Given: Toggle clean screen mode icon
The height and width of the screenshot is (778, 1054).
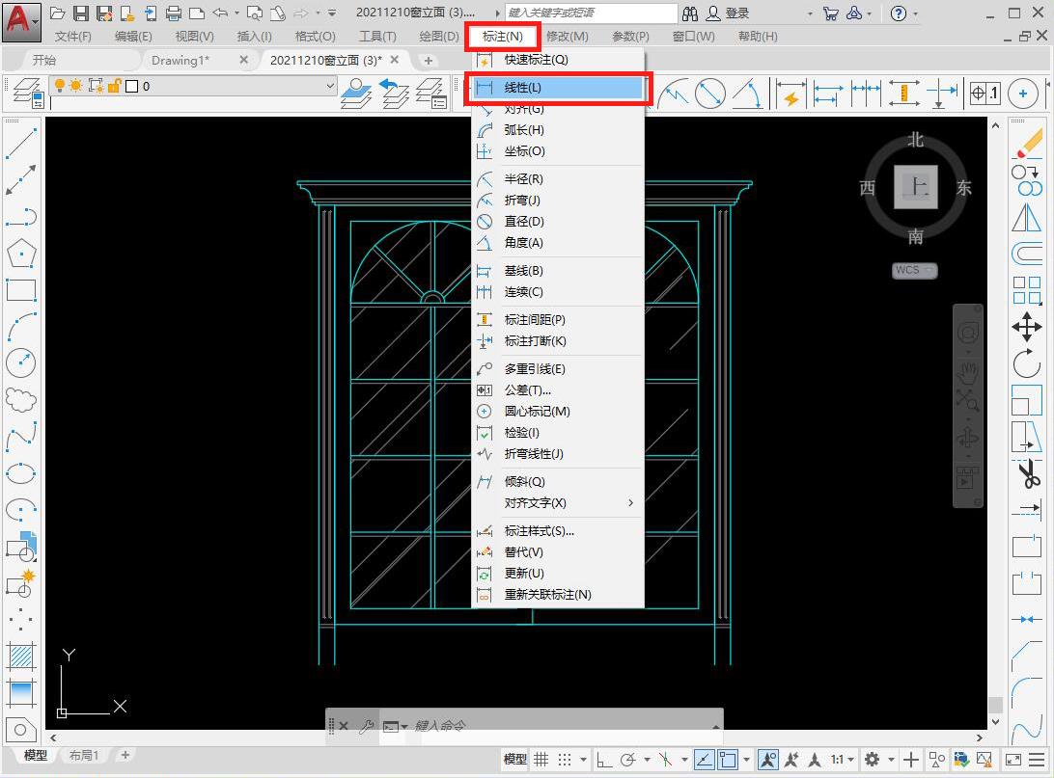Looking at the screenshot, I should point(1013,760).
